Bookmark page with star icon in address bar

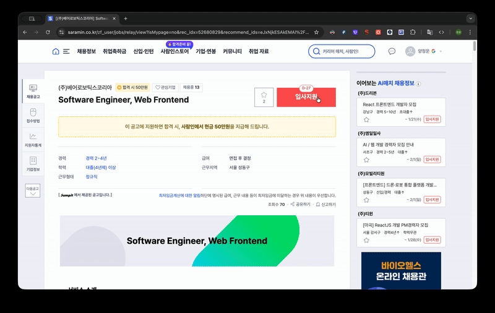[316, 32]
